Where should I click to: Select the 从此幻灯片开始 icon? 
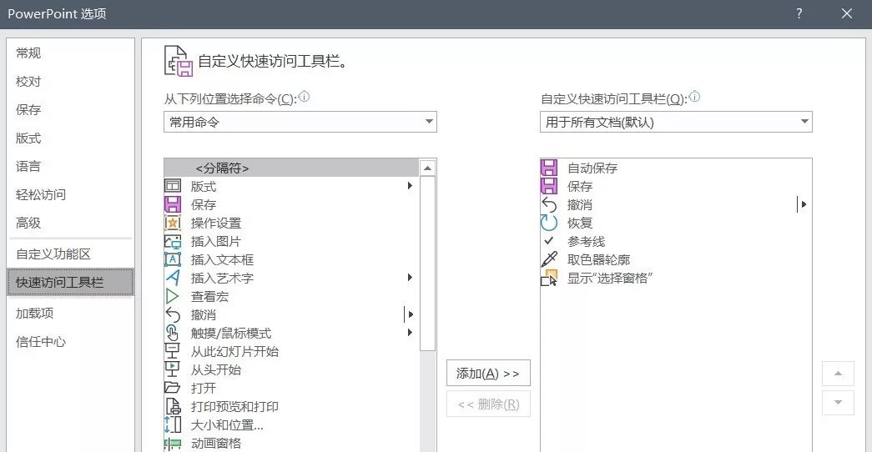173,351
